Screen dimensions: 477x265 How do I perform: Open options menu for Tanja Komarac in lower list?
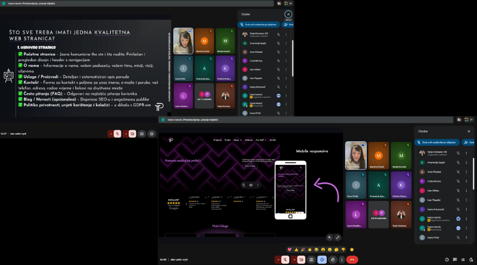[x=466, y=153]
